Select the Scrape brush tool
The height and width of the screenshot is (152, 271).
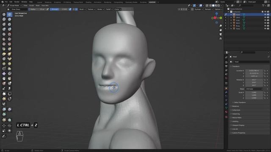click(x=4, y=44)
